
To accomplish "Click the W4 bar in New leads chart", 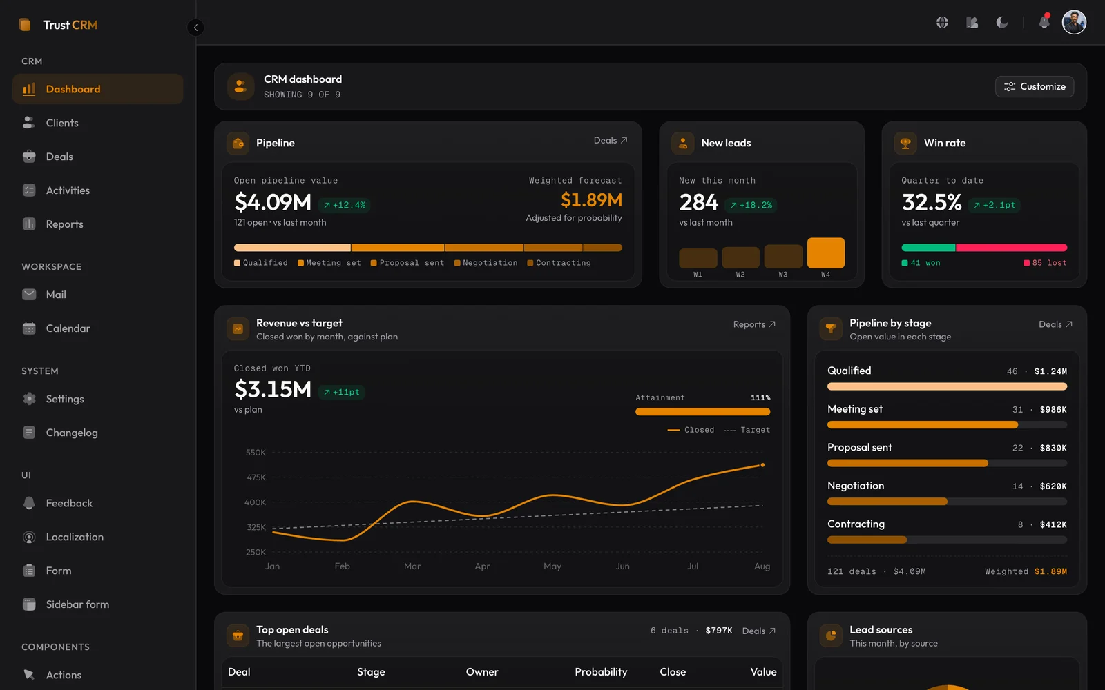I will point(826,253).
